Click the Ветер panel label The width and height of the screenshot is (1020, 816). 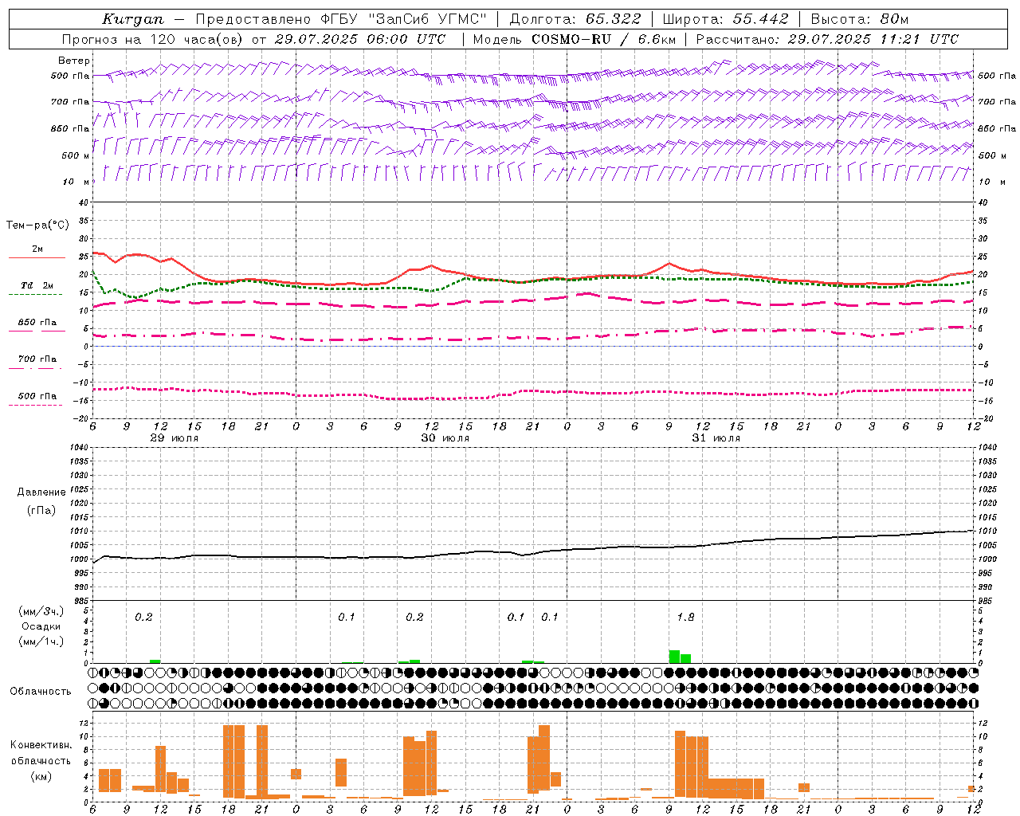pyautogui.click(x=73, y=61)
